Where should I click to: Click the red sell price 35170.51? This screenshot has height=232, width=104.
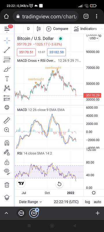point(26,52)
